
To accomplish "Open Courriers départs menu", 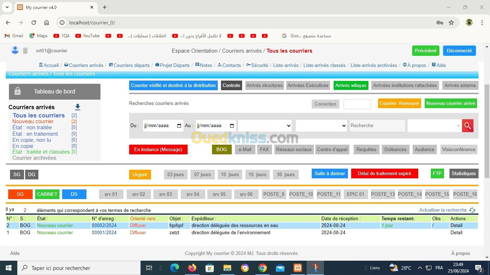I will (x=129, y=65).
